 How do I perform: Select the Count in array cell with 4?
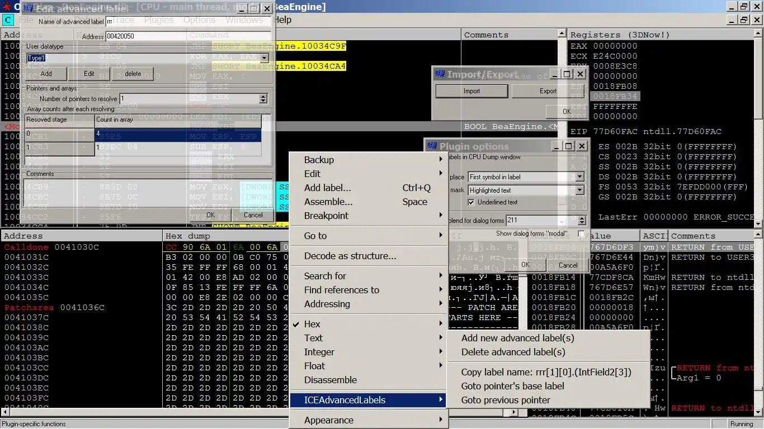tap(178, 135)
